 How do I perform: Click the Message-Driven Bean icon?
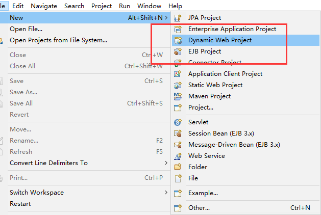178,145
